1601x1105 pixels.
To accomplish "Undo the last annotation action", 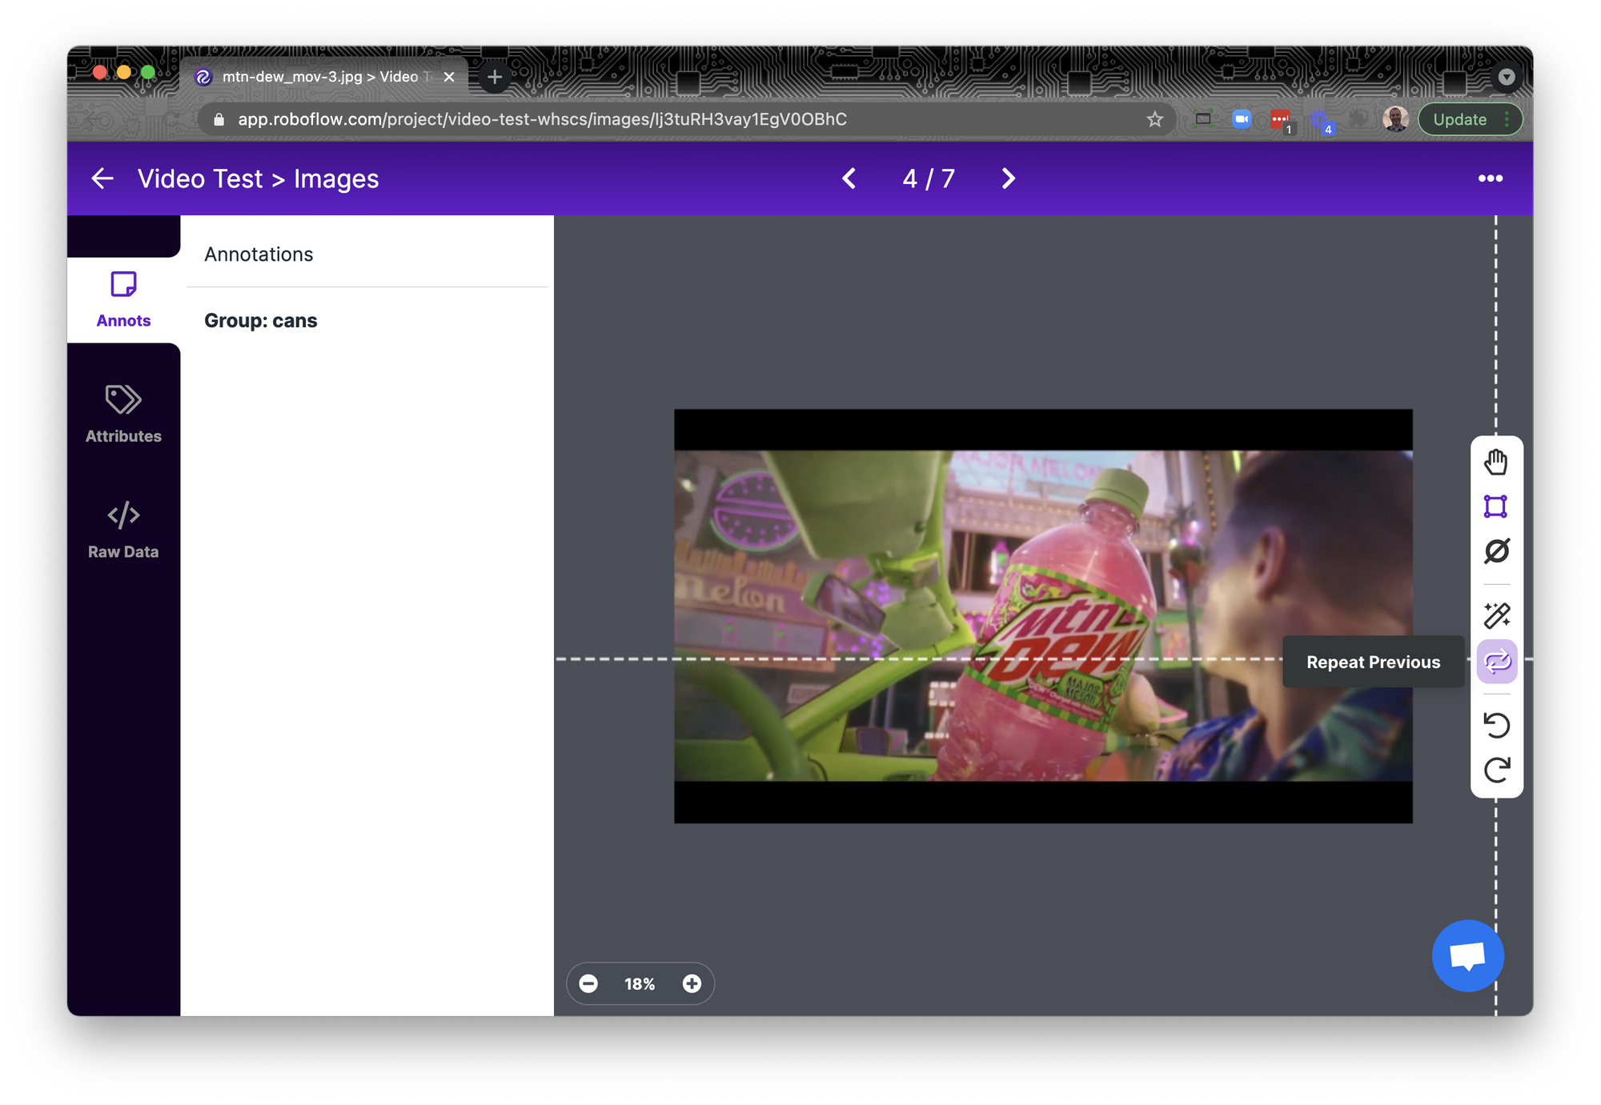I will (x=1495, y=725).
